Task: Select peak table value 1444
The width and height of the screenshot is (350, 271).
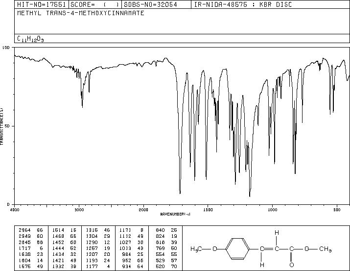Action: coord(58,248)
